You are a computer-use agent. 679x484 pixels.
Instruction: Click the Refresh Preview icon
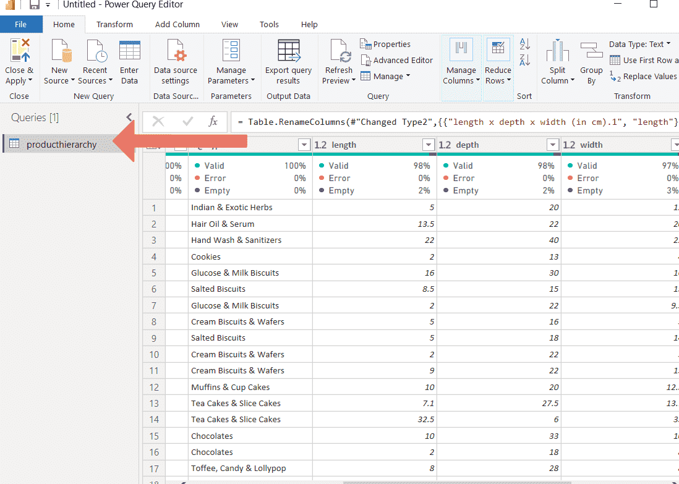pos(340,51)
